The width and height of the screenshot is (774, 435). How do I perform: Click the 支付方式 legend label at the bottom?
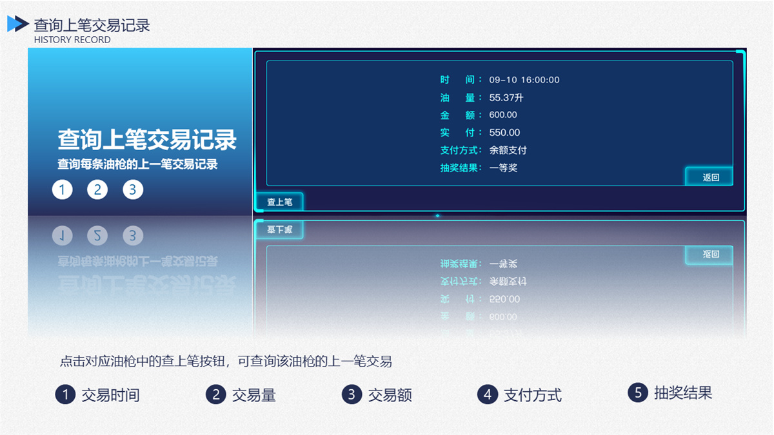533,395
